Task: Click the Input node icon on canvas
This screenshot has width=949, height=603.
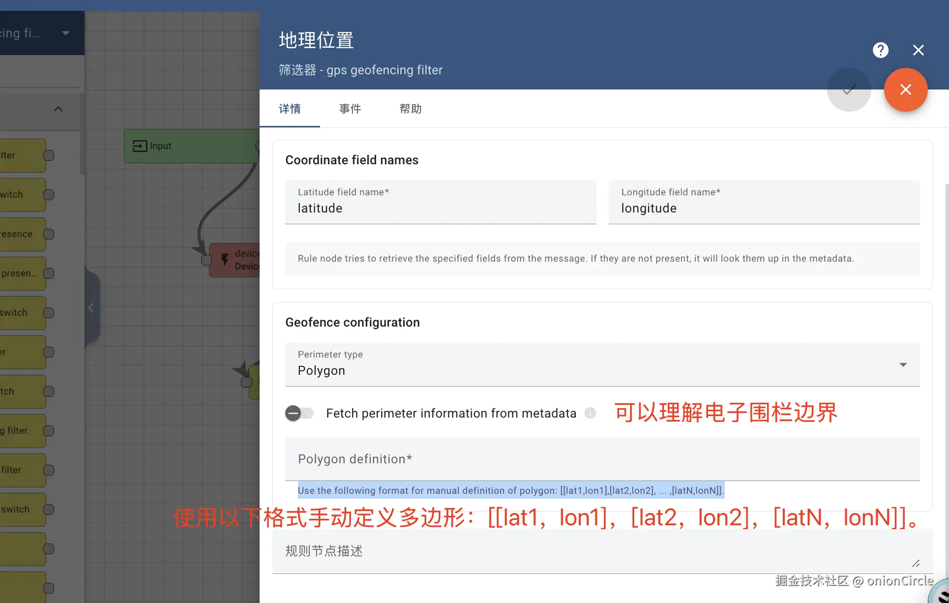Action: coord(140,146)
